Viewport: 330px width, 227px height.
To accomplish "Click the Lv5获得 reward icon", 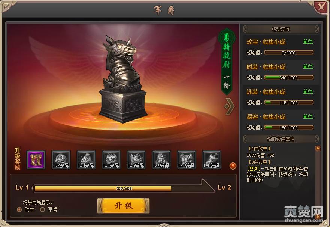I will point(136,160).
